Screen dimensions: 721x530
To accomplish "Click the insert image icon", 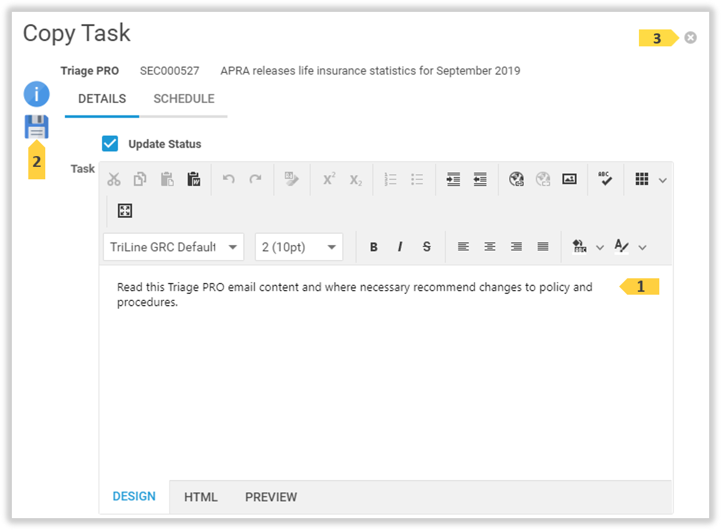I will pos(569,179).
